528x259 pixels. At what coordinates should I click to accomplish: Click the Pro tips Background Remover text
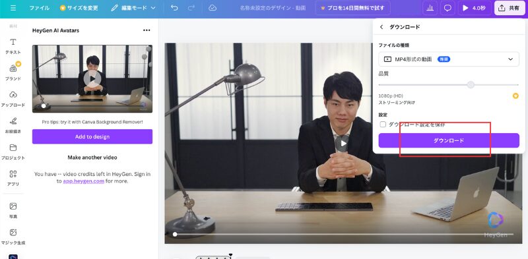click(x=92, y=122)
